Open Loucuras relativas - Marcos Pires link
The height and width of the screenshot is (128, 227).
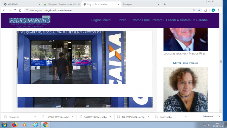[x=184, y=53]
